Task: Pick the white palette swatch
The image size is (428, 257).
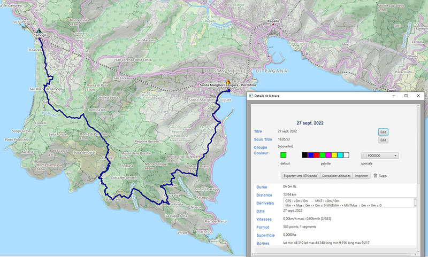Action: coord(346,155)
